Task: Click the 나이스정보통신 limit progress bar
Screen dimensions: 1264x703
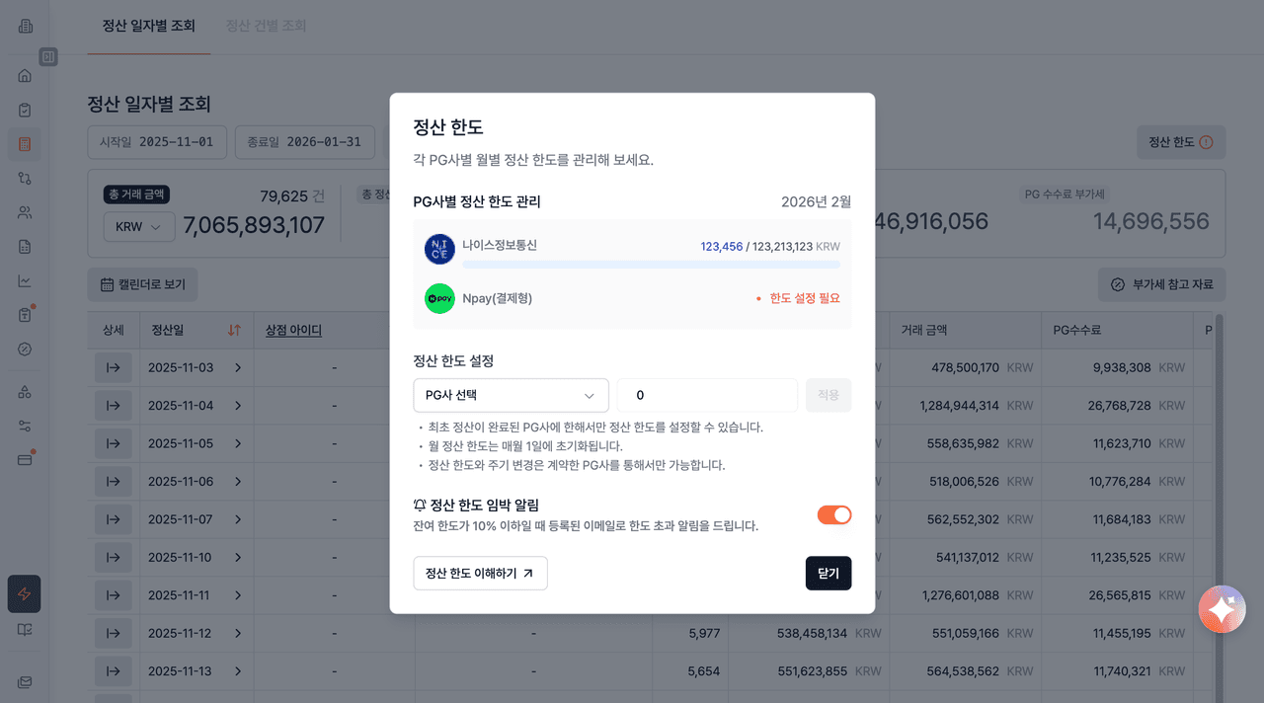Action: pyautogui.click(x=651, y=265)
